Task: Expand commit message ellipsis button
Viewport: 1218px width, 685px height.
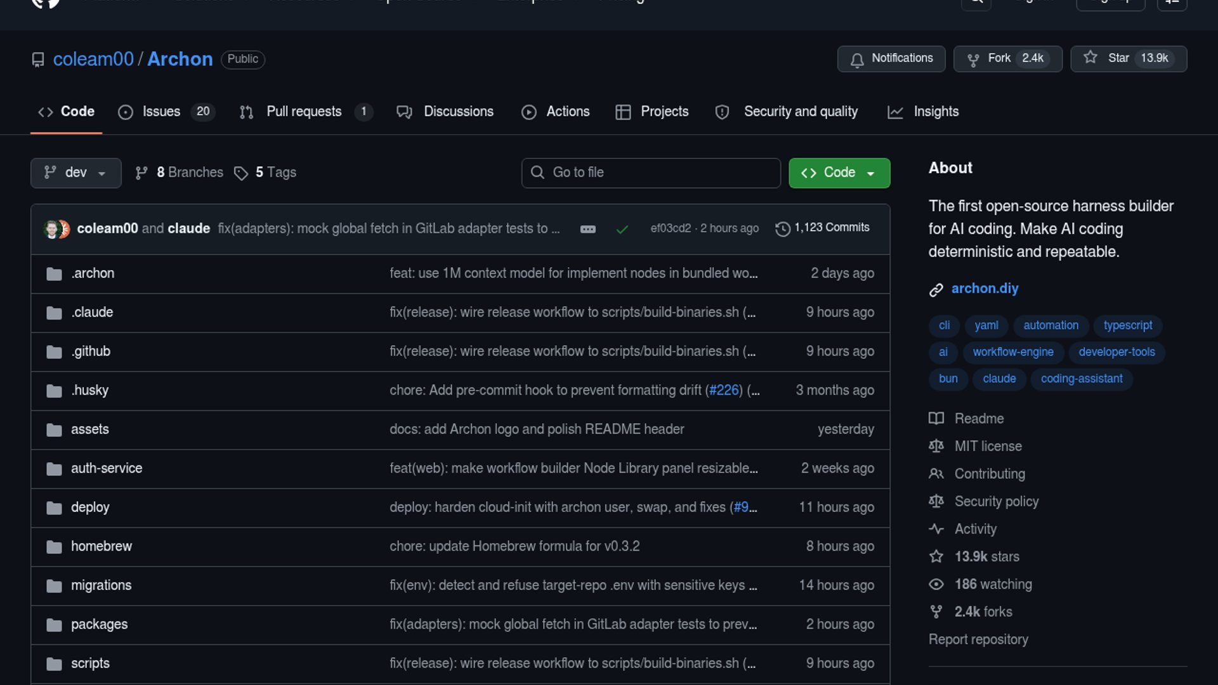Action: [x=587, y=229]
